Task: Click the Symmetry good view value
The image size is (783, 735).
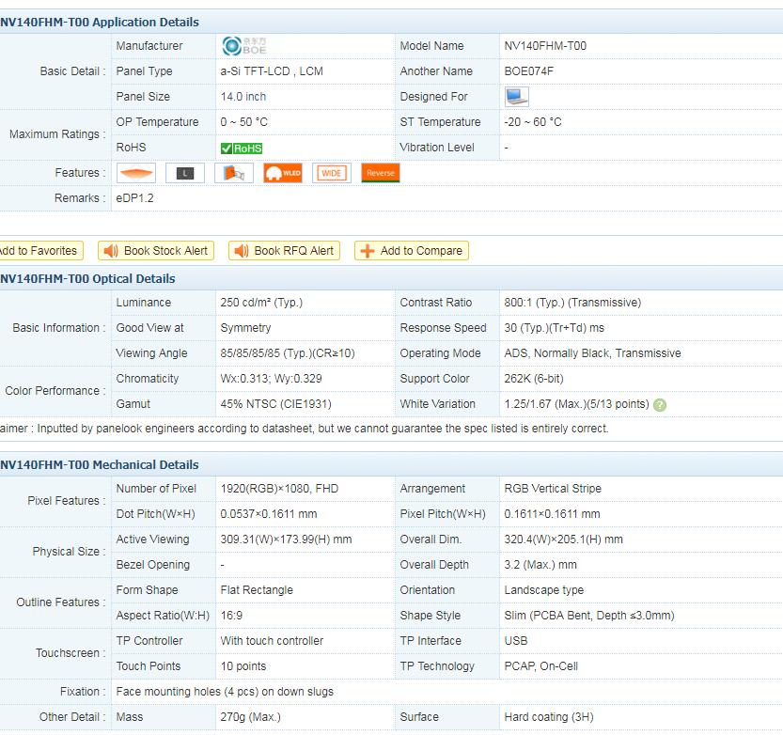Action: 245,328
